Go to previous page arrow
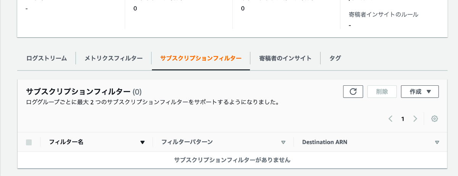Screen dimensions: 458x176 (390, 119)
